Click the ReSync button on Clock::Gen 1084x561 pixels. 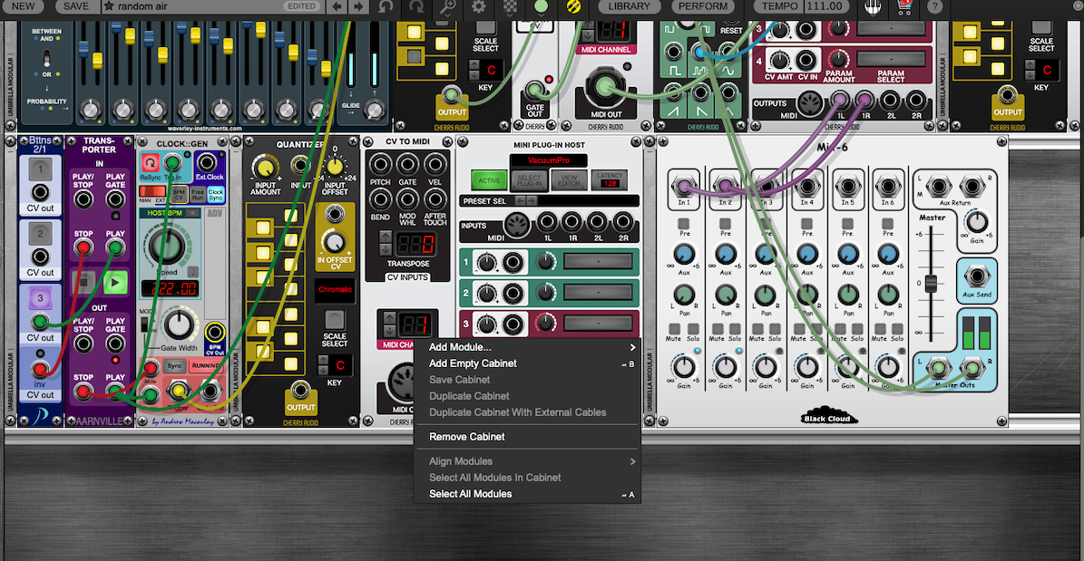[x=150, y=163]
